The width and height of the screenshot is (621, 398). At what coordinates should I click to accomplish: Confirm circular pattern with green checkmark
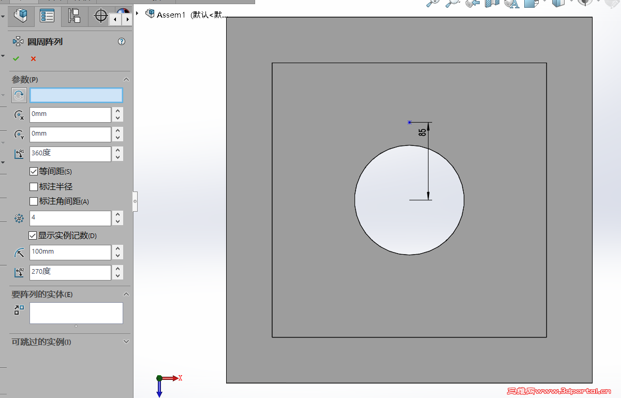(16, 58)
